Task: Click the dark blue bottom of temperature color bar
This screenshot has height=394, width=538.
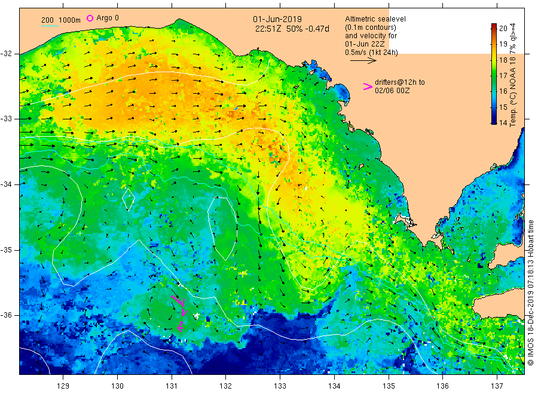Action: click(x=494, y=121)
